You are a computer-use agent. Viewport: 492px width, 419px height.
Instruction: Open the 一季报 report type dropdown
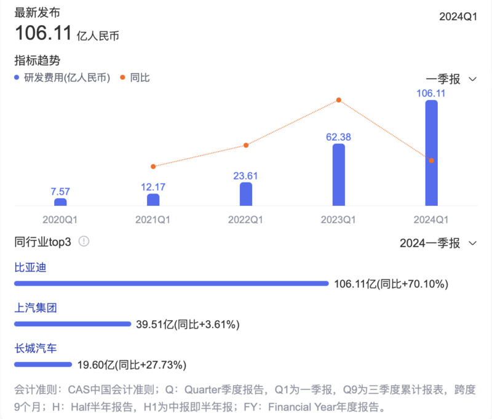[451, 79]
